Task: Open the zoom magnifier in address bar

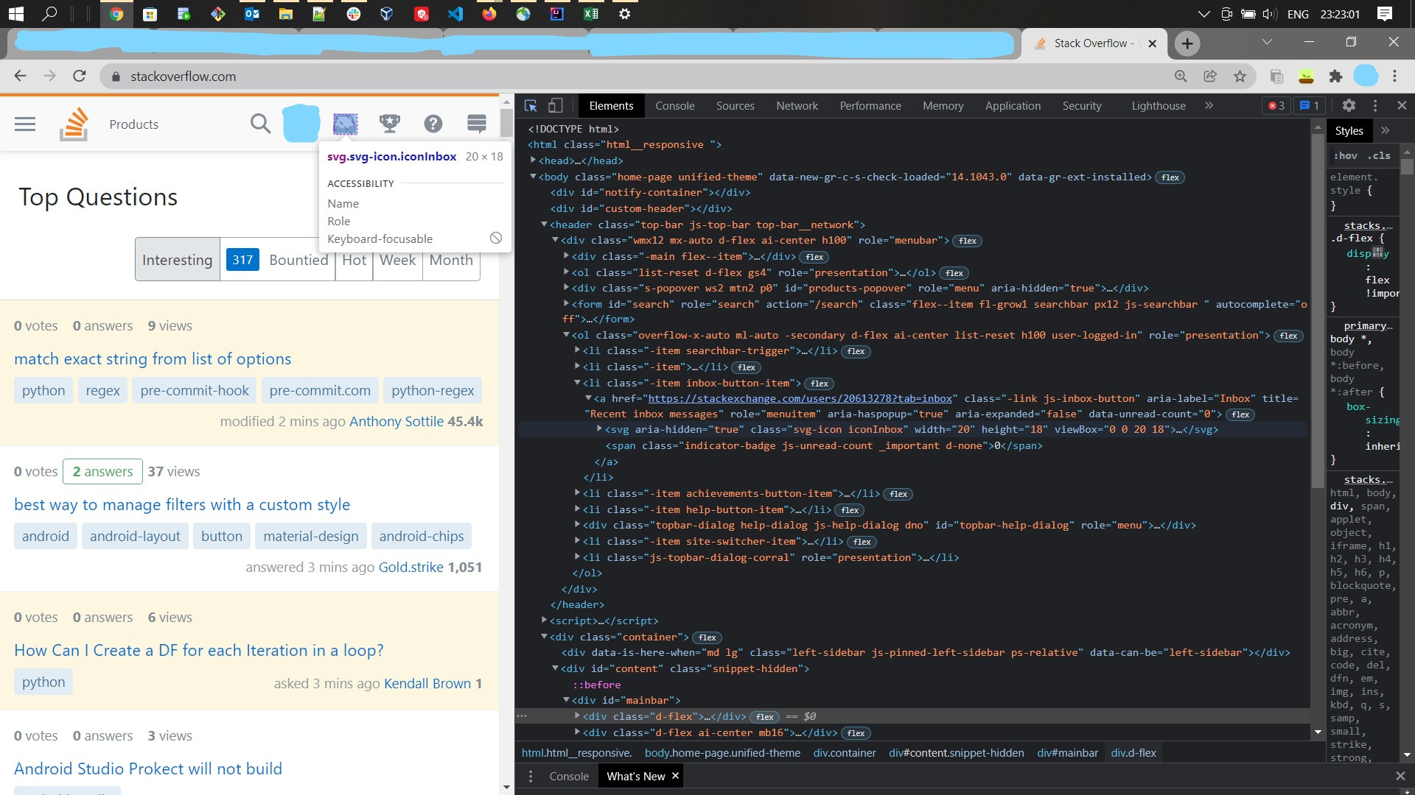Action: (x=1181, y=76)
